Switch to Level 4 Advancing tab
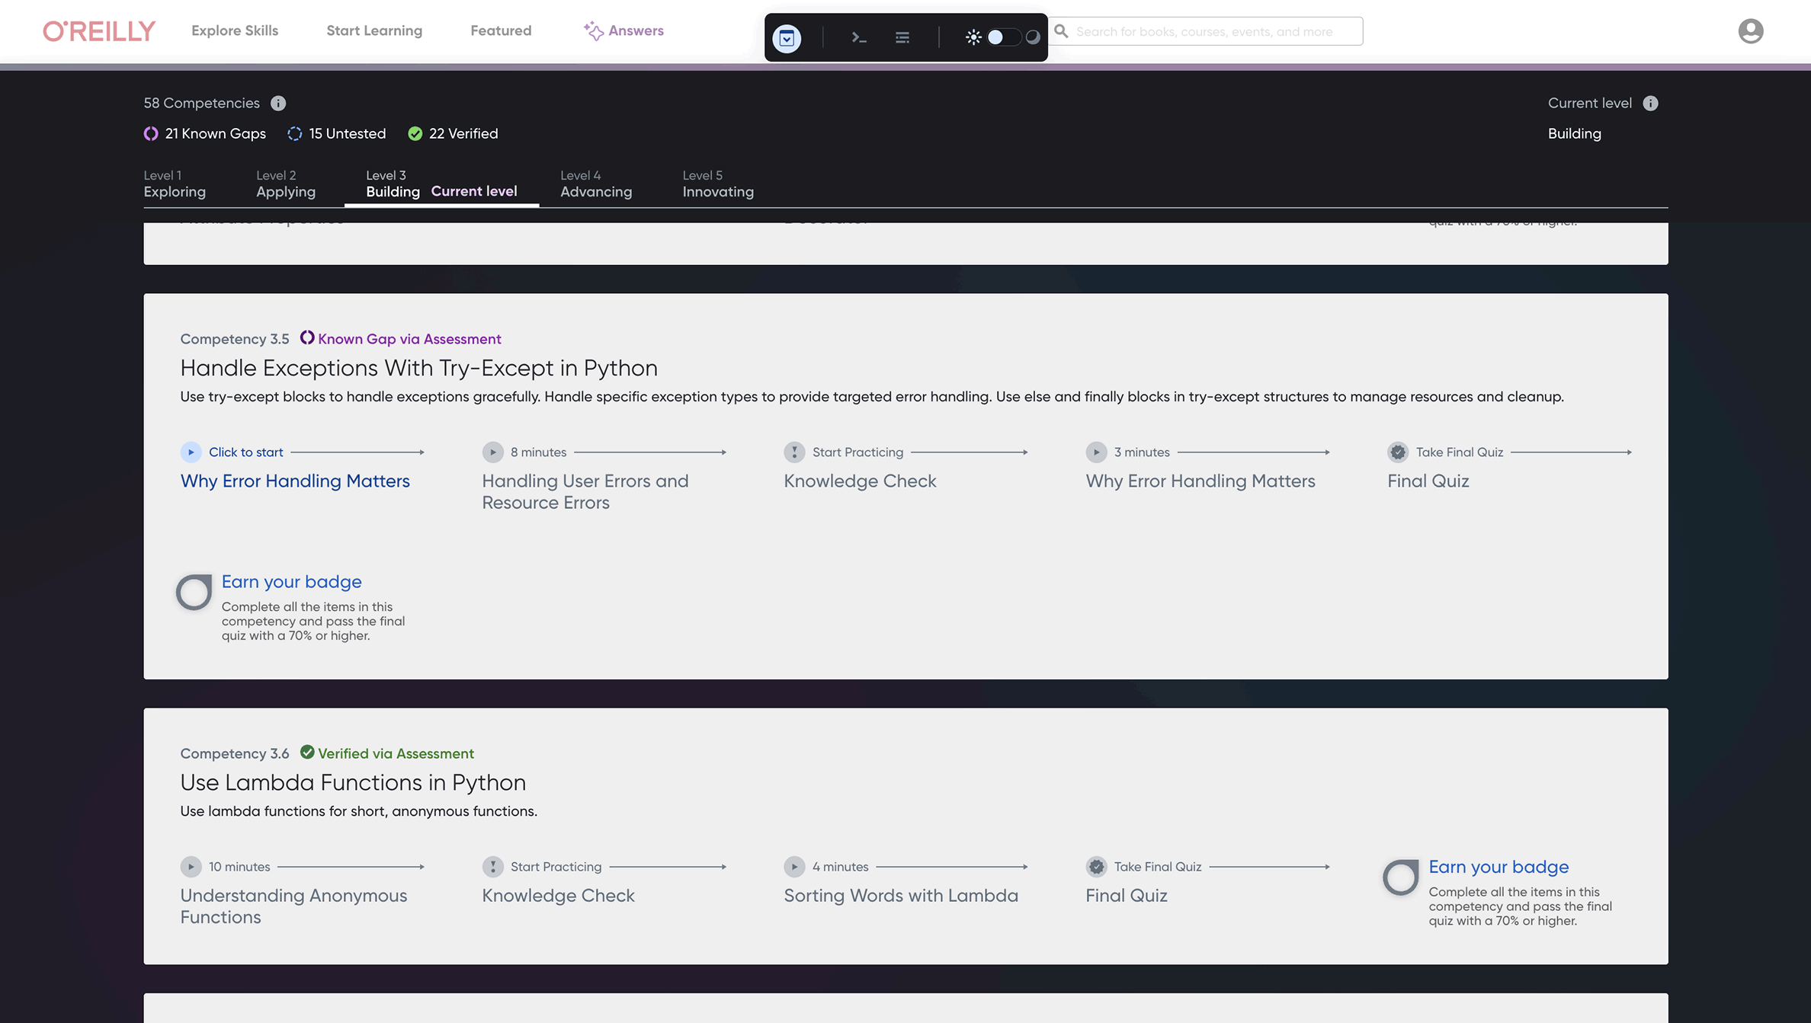 (596, 184)
